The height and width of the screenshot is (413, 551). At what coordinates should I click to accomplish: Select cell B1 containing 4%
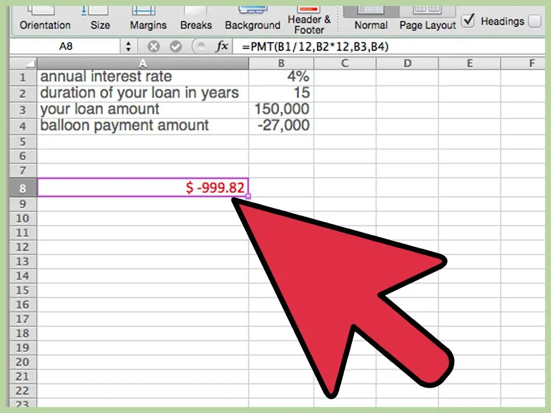click(281, 76)
